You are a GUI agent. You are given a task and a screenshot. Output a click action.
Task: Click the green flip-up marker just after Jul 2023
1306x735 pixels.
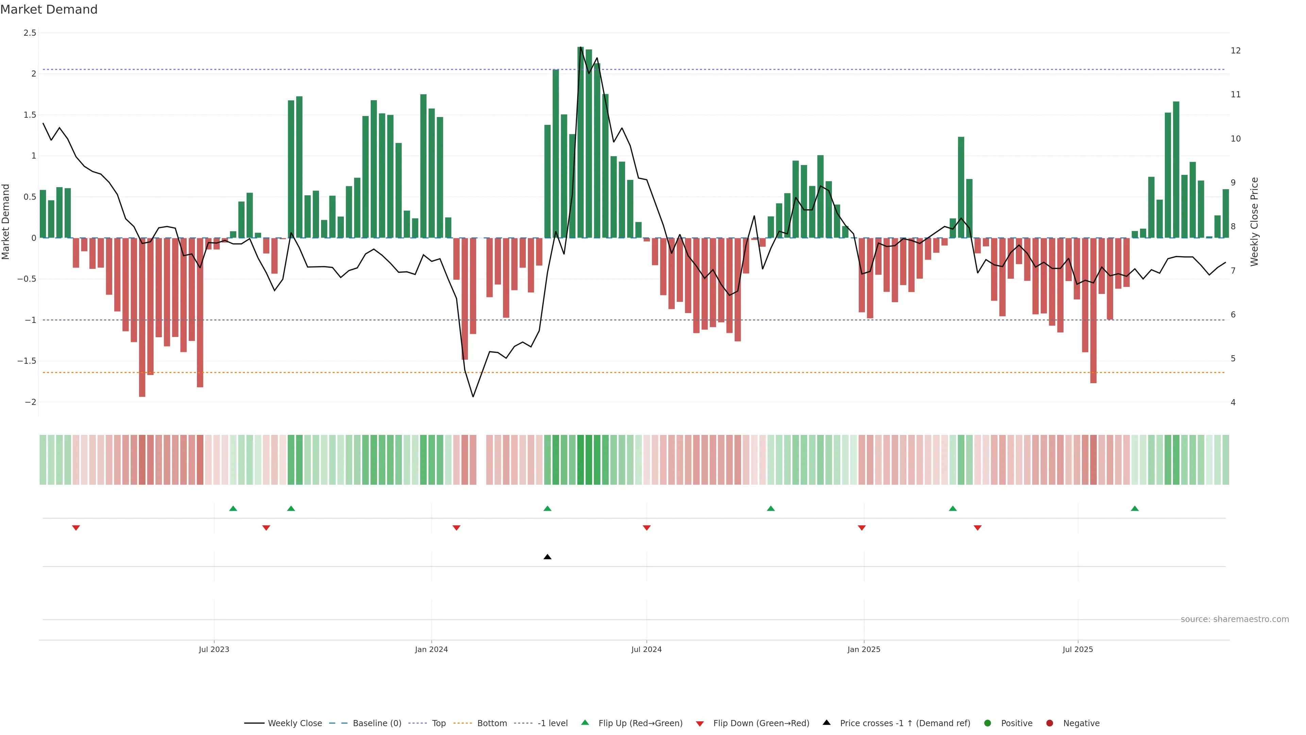pyautogui.click(x=233, y=509)
